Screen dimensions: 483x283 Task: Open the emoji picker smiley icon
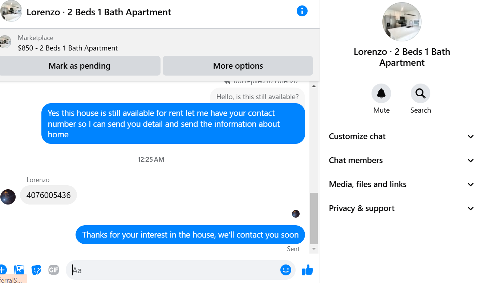[286, 270]
